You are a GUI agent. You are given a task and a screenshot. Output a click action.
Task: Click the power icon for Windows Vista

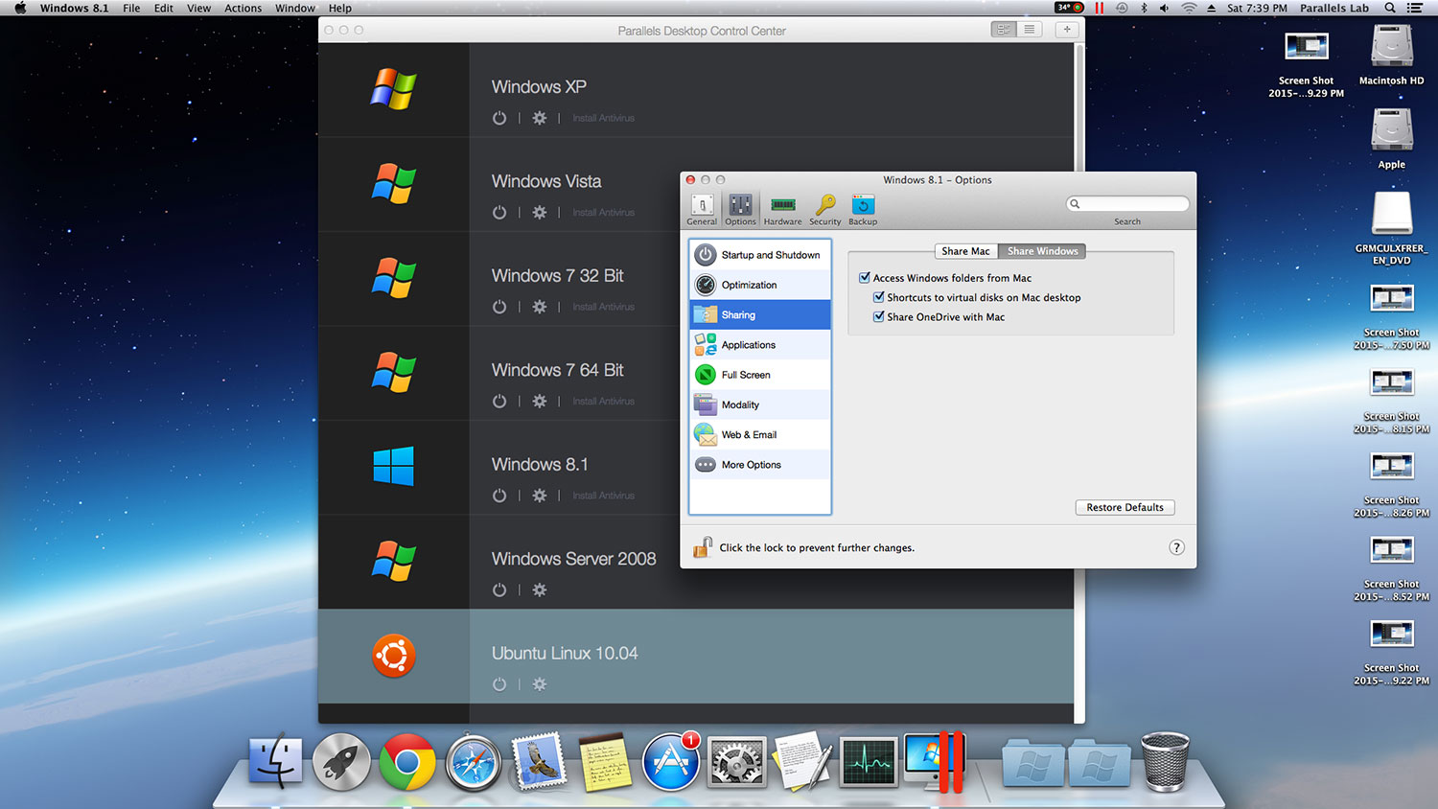click(499, 212)
